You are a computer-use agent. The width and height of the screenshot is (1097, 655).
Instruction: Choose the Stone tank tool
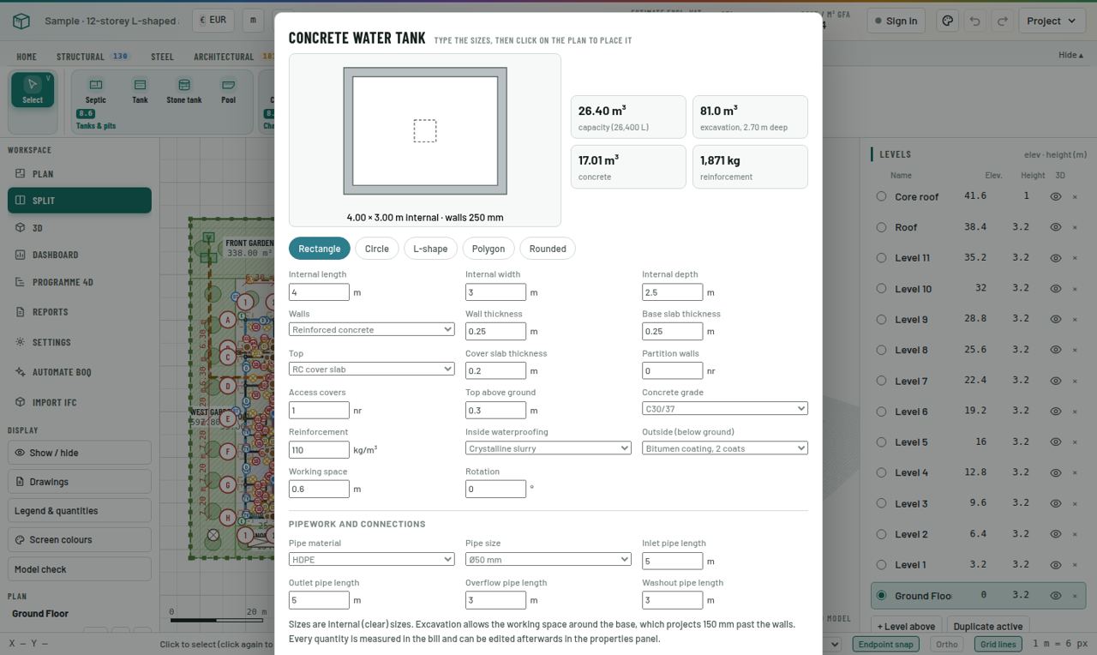coord(184,90)
